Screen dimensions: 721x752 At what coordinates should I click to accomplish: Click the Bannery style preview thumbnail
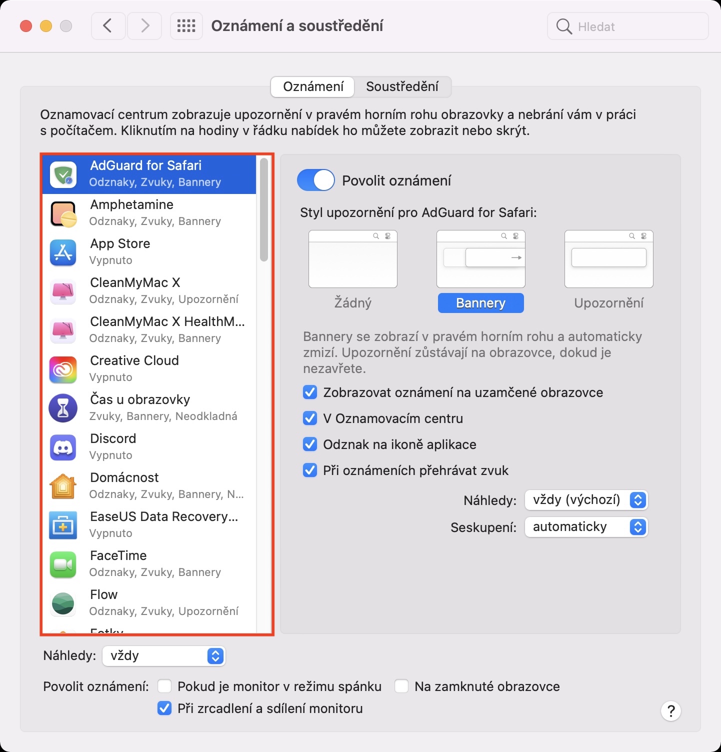pos(481,259)
